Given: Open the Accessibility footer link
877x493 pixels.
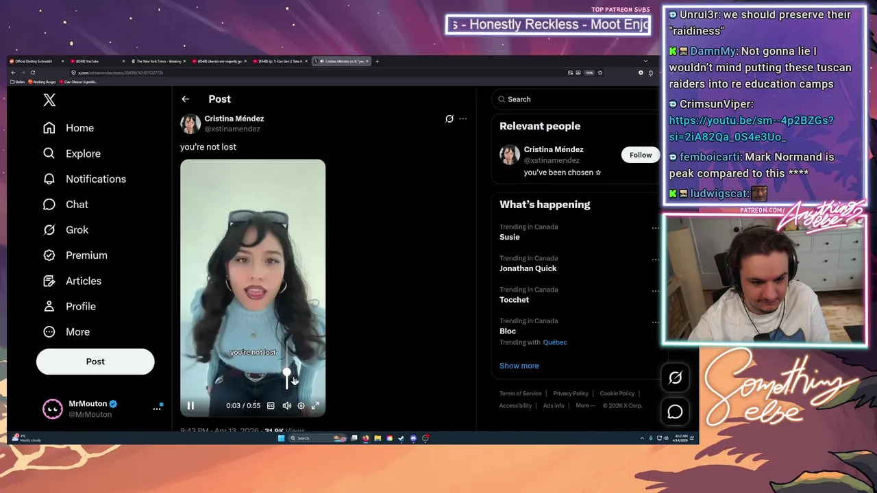Looking at the screenshot, I should point(516,405).
